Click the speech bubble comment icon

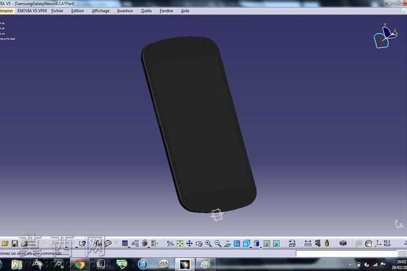[108, 243]
